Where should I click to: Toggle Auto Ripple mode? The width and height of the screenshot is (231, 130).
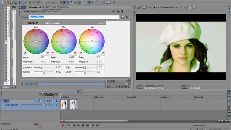coord(72,3)
